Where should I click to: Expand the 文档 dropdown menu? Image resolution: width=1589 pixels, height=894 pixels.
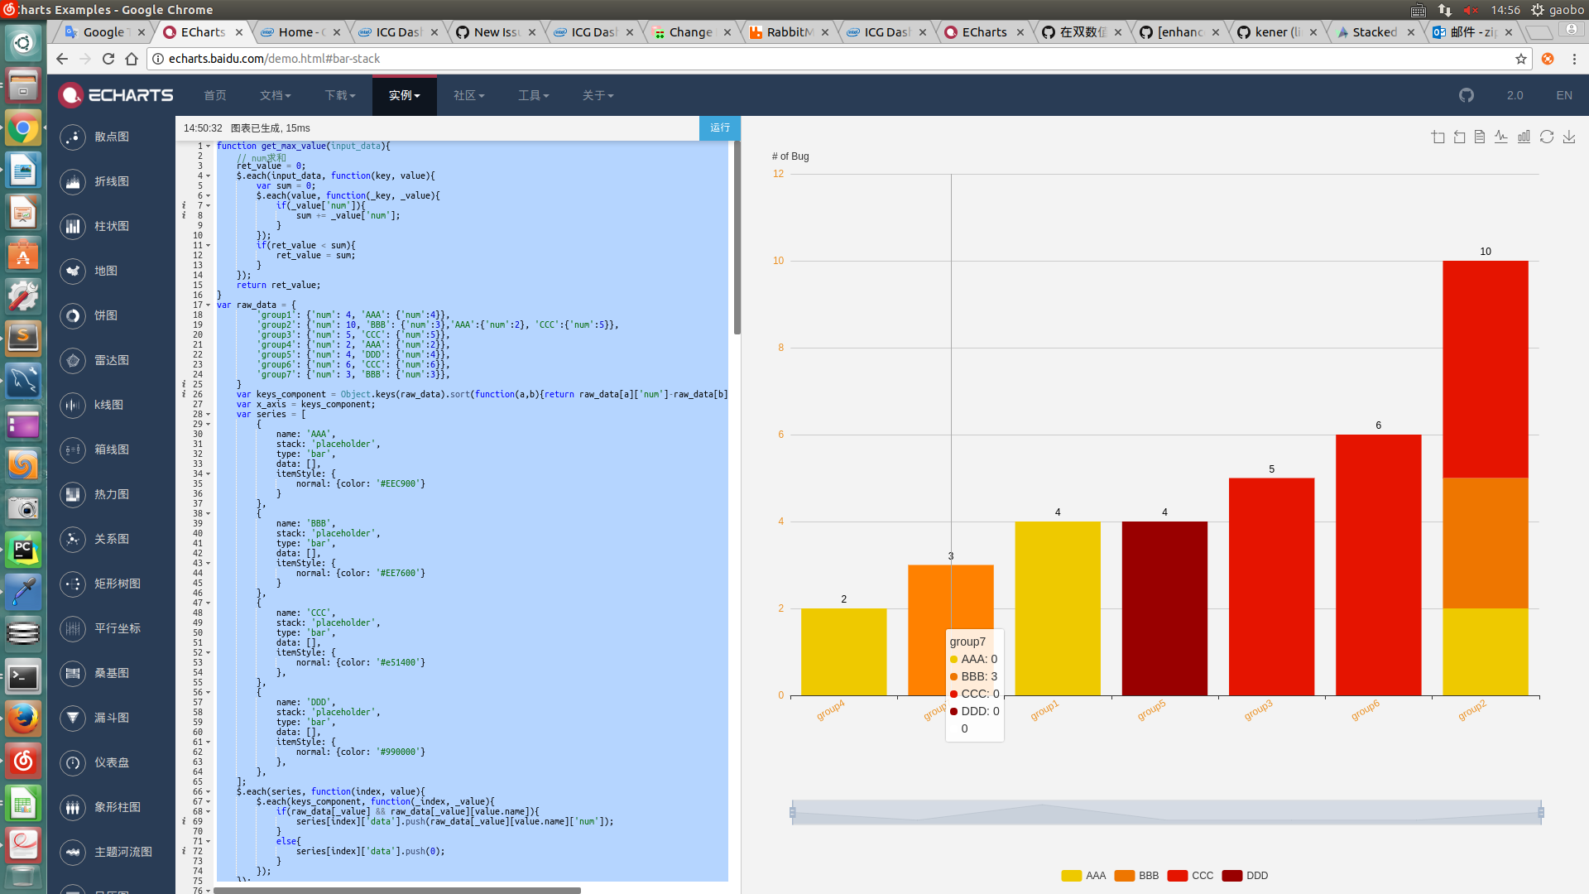(276, 95)
